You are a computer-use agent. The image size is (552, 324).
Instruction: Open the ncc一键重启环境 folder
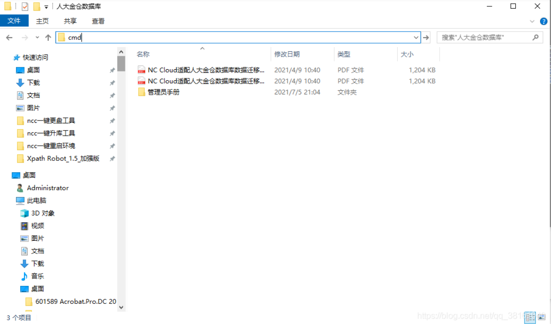(x=51, y=146)
